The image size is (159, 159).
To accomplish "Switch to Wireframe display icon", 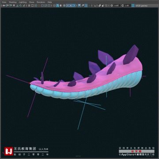I will pos(54,6).
